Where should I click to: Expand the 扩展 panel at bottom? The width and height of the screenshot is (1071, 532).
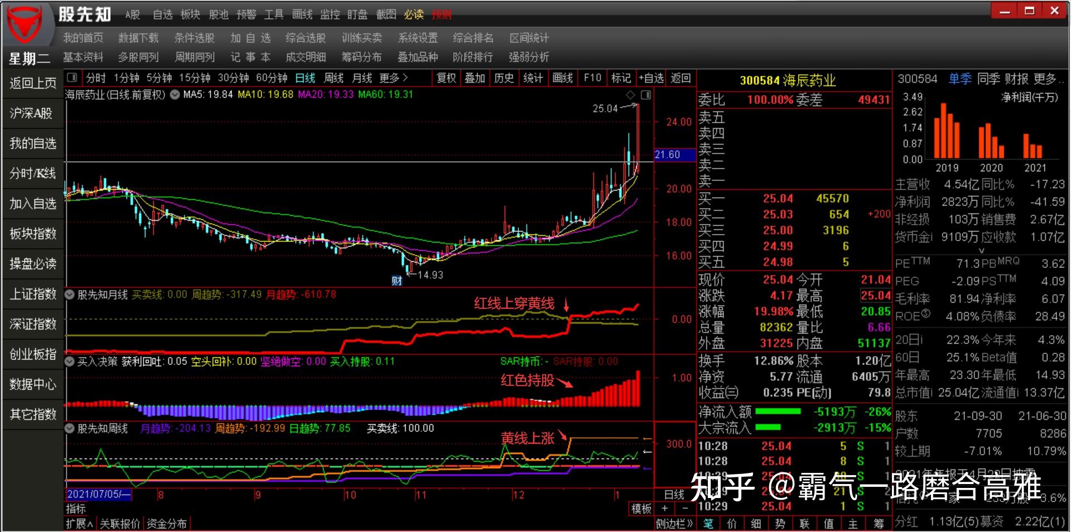(80, 524)
